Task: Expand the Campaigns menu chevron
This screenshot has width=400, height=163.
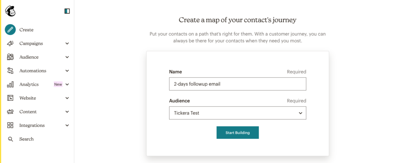Action: pos(67,44)
